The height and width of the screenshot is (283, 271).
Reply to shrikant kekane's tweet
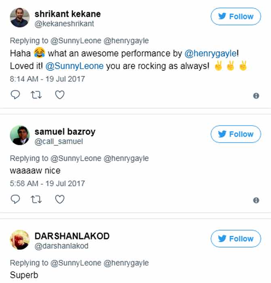click(15, 95)
